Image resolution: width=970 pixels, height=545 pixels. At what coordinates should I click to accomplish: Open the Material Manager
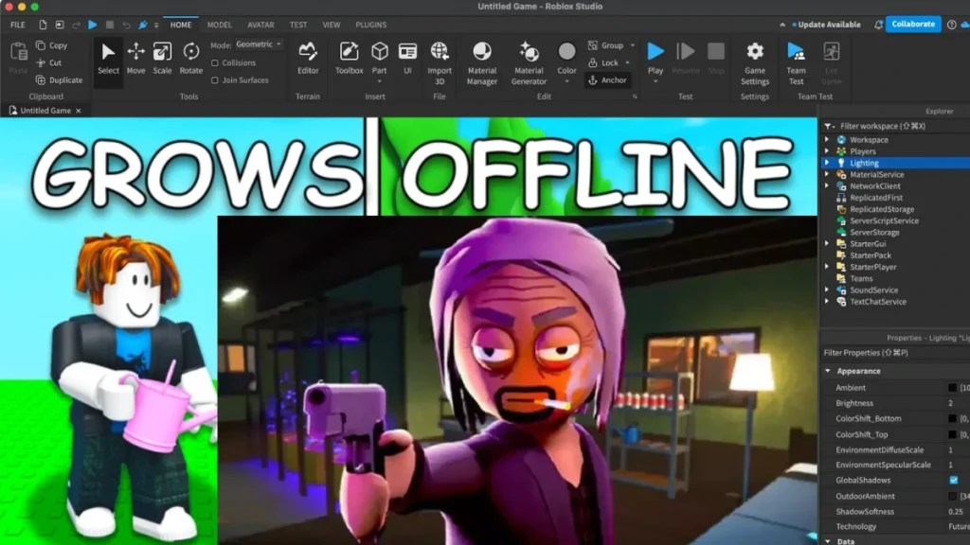pos(482,63)
